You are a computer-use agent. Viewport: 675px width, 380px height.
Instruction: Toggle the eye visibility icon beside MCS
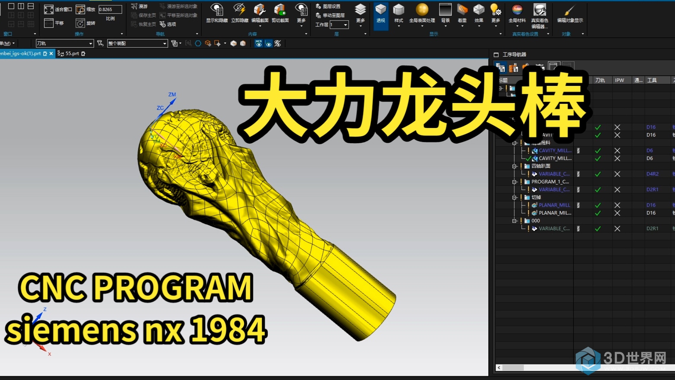268,44
